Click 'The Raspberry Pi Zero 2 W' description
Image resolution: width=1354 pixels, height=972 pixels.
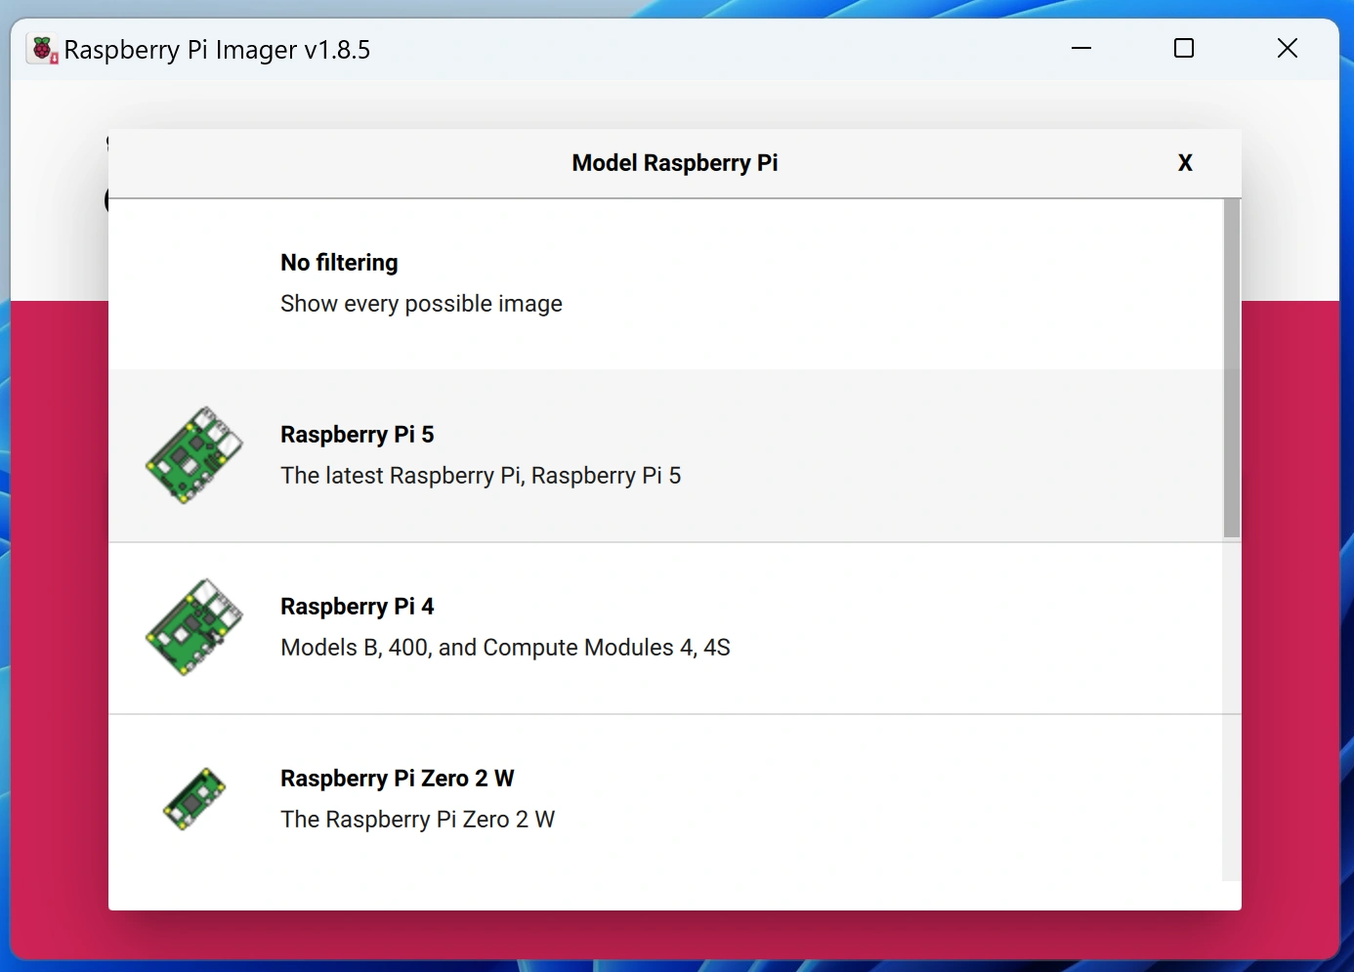coord(417,820)
